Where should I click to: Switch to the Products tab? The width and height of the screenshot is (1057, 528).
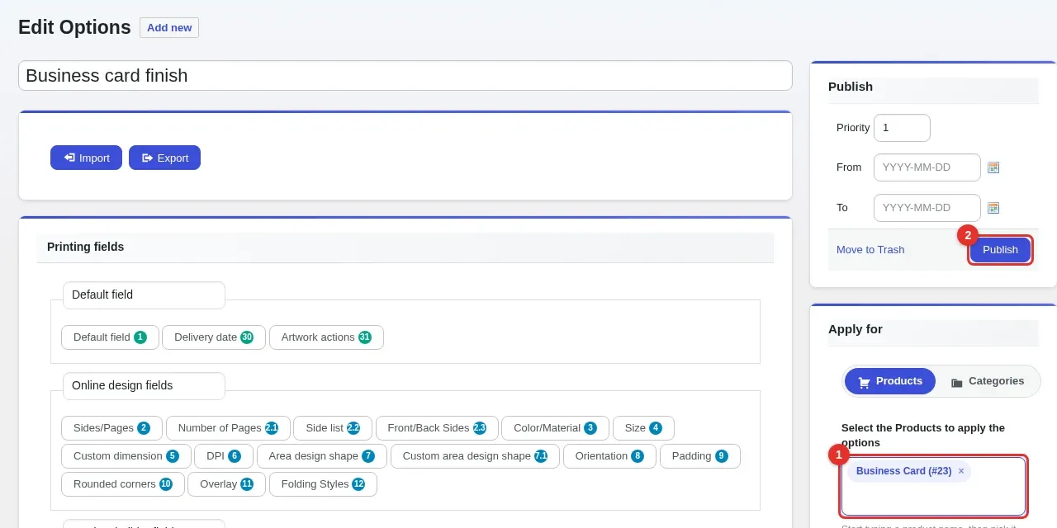point(890,381)
